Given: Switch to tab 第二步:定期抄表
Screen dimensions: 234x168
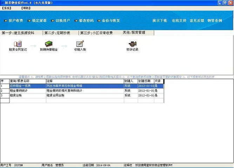Looking at the screenshot, I should [x=61, y=33].
